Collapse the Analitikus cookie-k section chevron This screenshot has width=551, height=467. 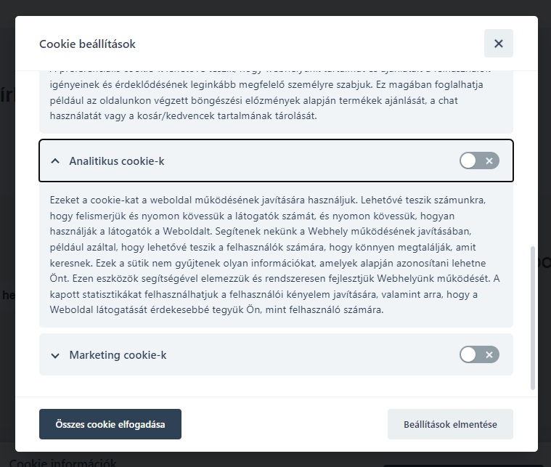coord(55,161)
